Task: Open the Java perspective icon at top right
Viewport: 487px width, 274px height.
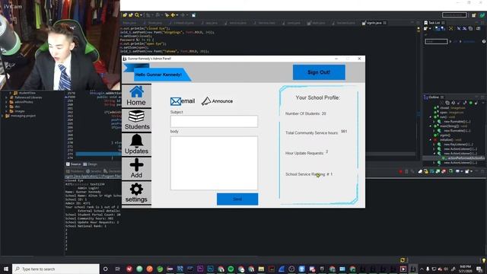Action: pyautogui.click(x=482, y=15)
